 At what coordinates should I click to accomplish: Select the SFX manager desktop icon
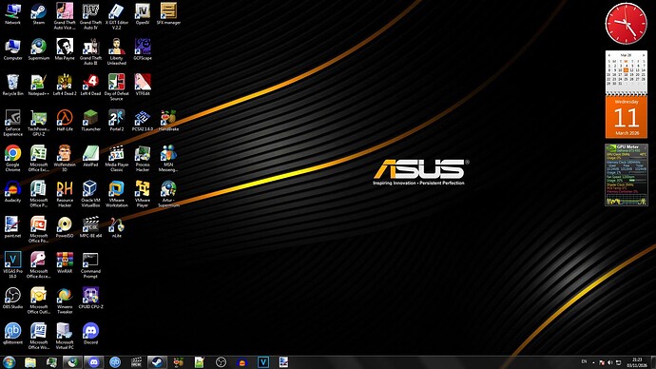coord(168,14)
